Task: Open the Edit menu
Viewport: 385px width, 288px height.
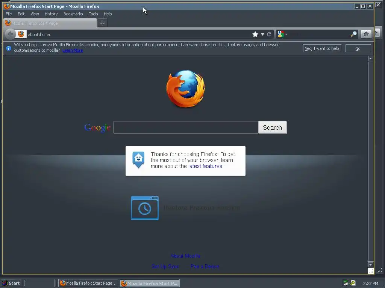Action: (21, 14)
